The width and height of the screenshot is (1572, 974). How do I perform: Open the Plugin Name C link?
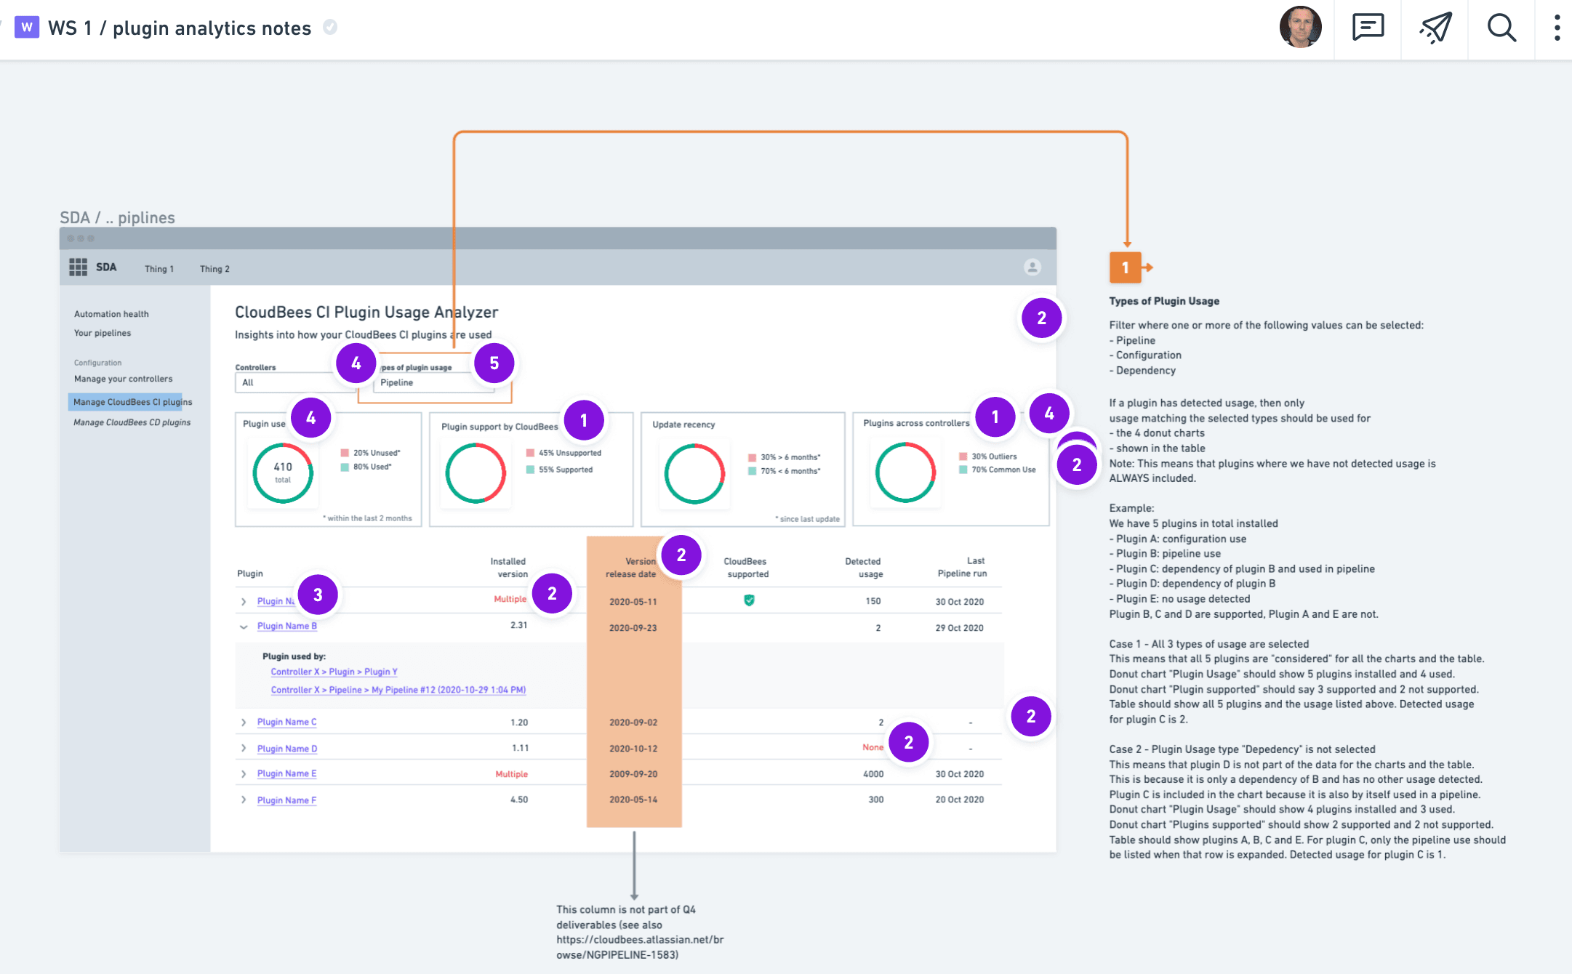(286, 722)
